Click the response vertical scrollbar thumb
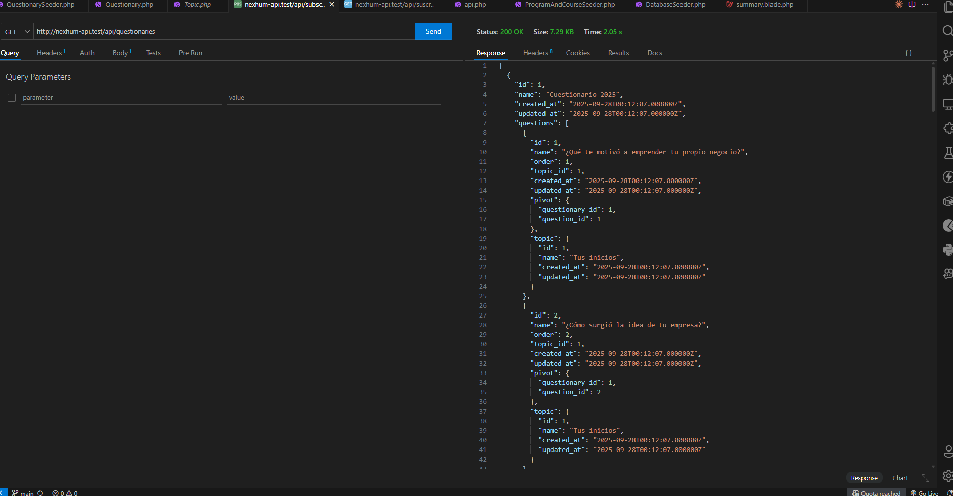 click(933, 88)
